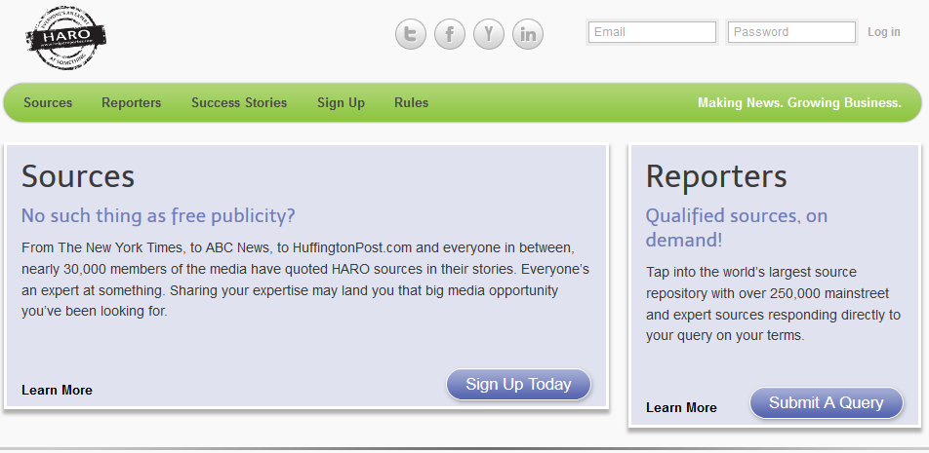Click Learn More in the Sources panel

(x=57, y=390)
